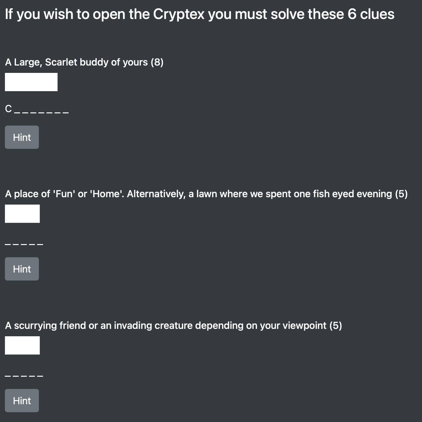Viewport: 422px width, 422px height.
Task: Click the '(5)' count after 'your viewpoint'
Action: [336, 326]
